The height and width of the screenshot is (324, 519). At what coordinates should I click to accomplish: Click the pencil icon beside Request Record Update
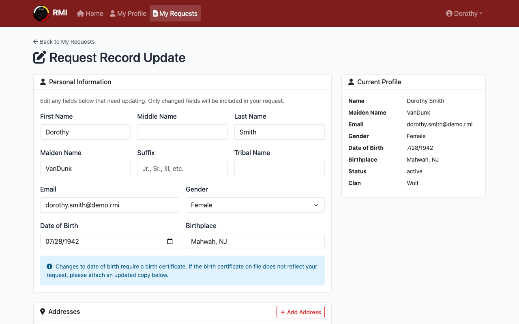39,57
